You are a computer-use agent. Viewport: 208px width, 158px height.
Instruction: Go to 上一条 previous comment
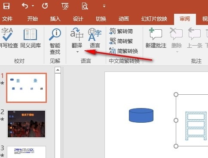pyautogui.click(x=194, y=38)
